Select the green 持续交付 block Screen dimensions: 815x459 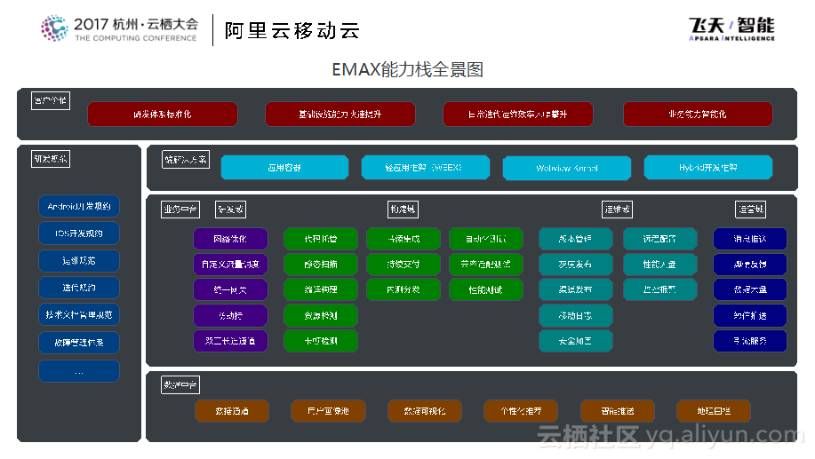point(404,265)
